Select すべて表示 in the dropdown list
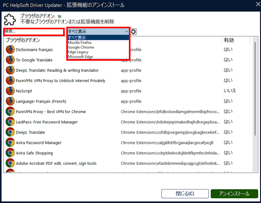Image resolution: width=261 pixels, height=203 pixels. point(98,38)
